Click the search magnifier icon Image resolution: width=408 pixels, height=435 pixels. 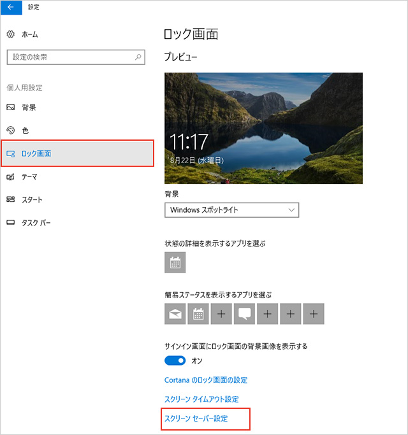click(138, 57)
